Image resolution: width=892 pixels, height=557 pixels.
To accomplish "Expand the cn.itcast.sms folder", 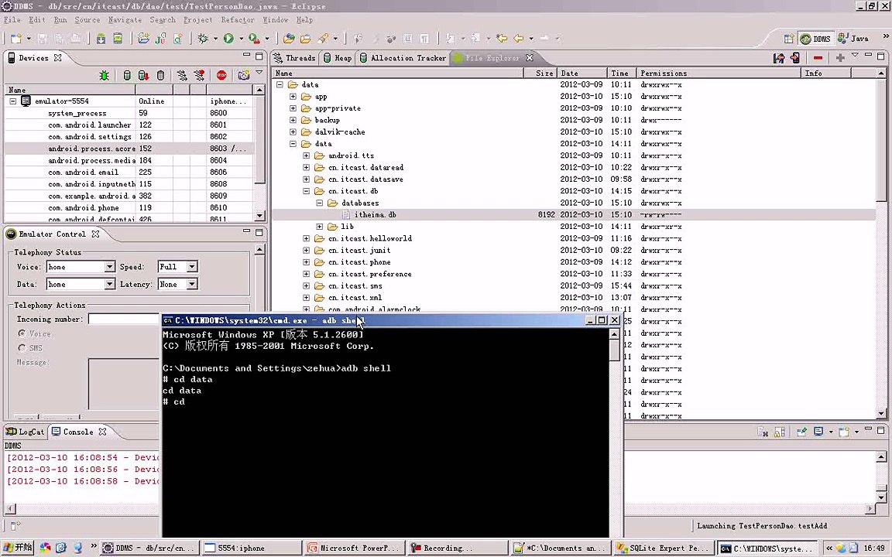I will pyautogui.click(x=307, y=286).
